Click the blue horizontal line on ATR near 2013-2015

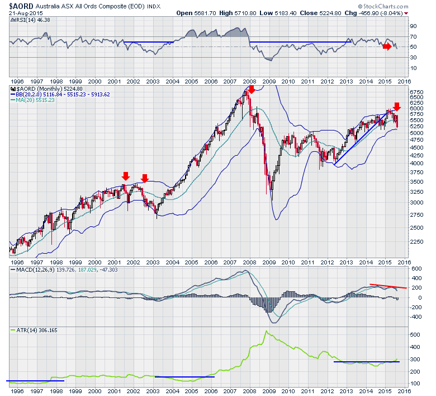(x=367, y=362)
